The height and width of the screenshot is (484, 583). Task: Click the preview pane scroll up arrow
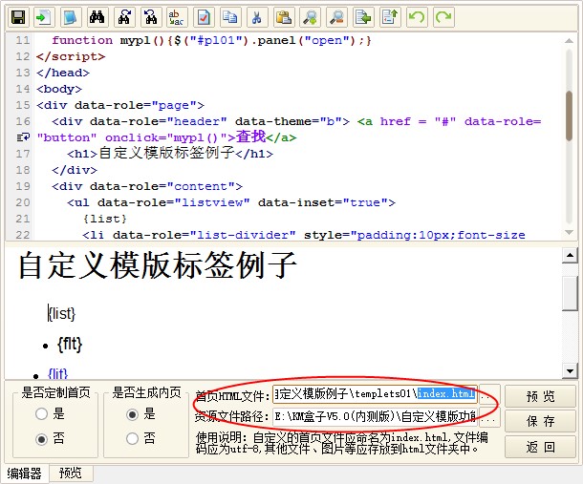(570, 256)
